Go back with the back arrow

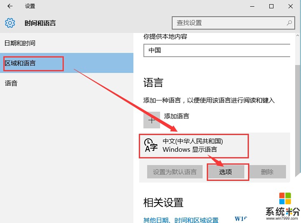coord(10,6)
